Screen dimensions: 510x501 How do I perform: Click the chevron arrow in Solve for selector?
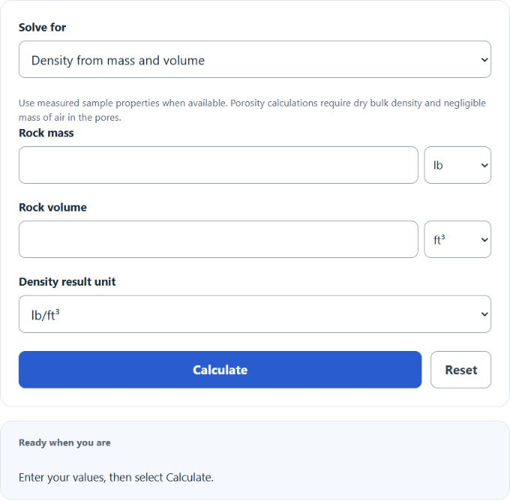click(484, 60)
